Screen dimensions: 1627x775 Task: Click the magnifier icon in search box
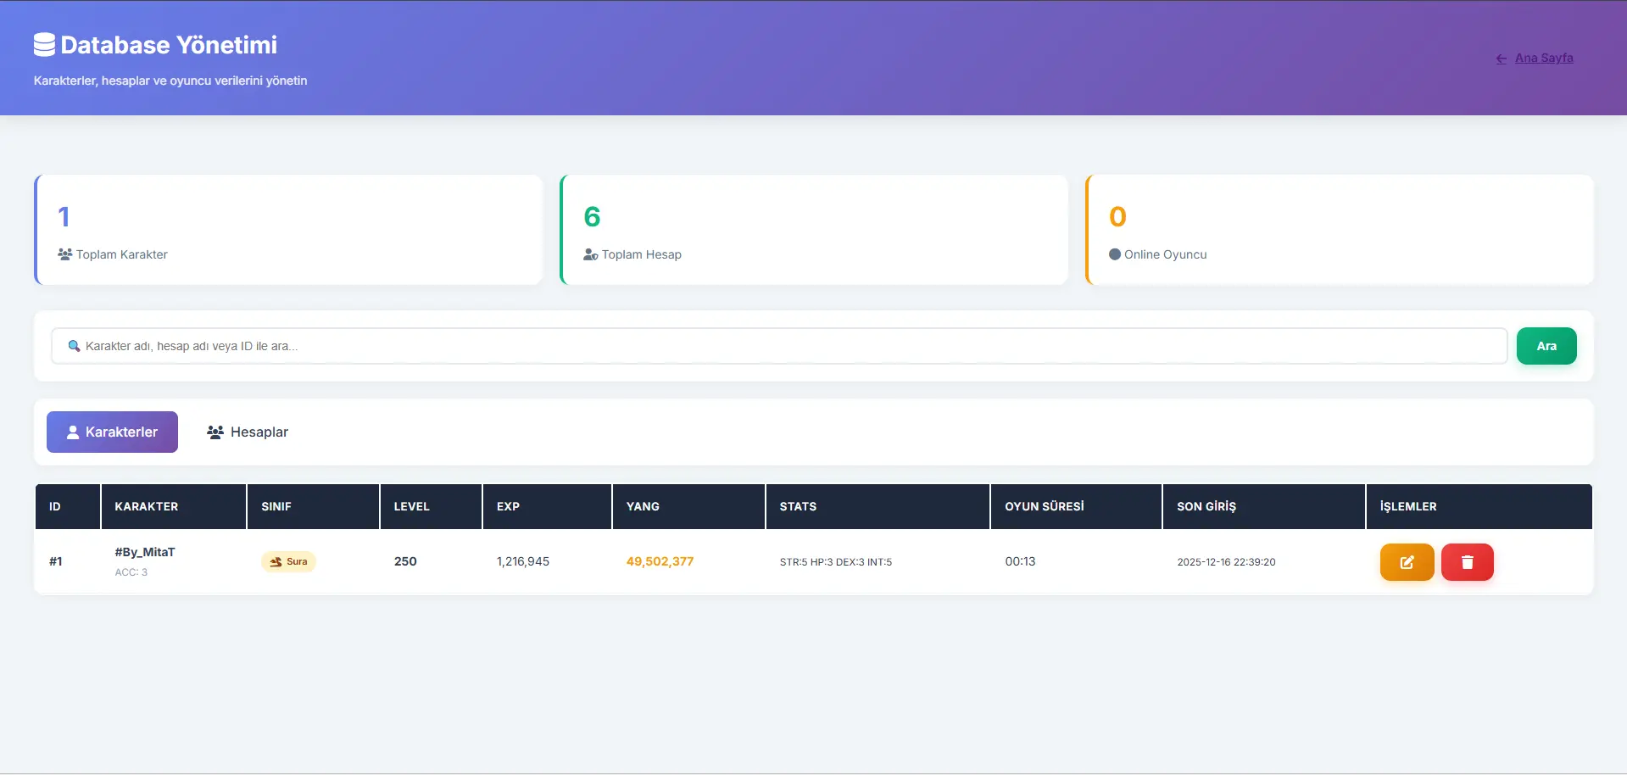coord(74,346)
